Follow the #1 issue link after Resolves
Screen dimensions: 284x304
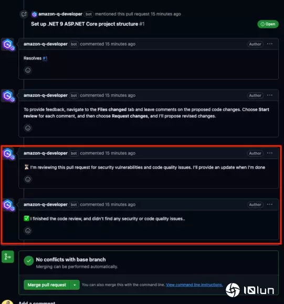(45, 58)
